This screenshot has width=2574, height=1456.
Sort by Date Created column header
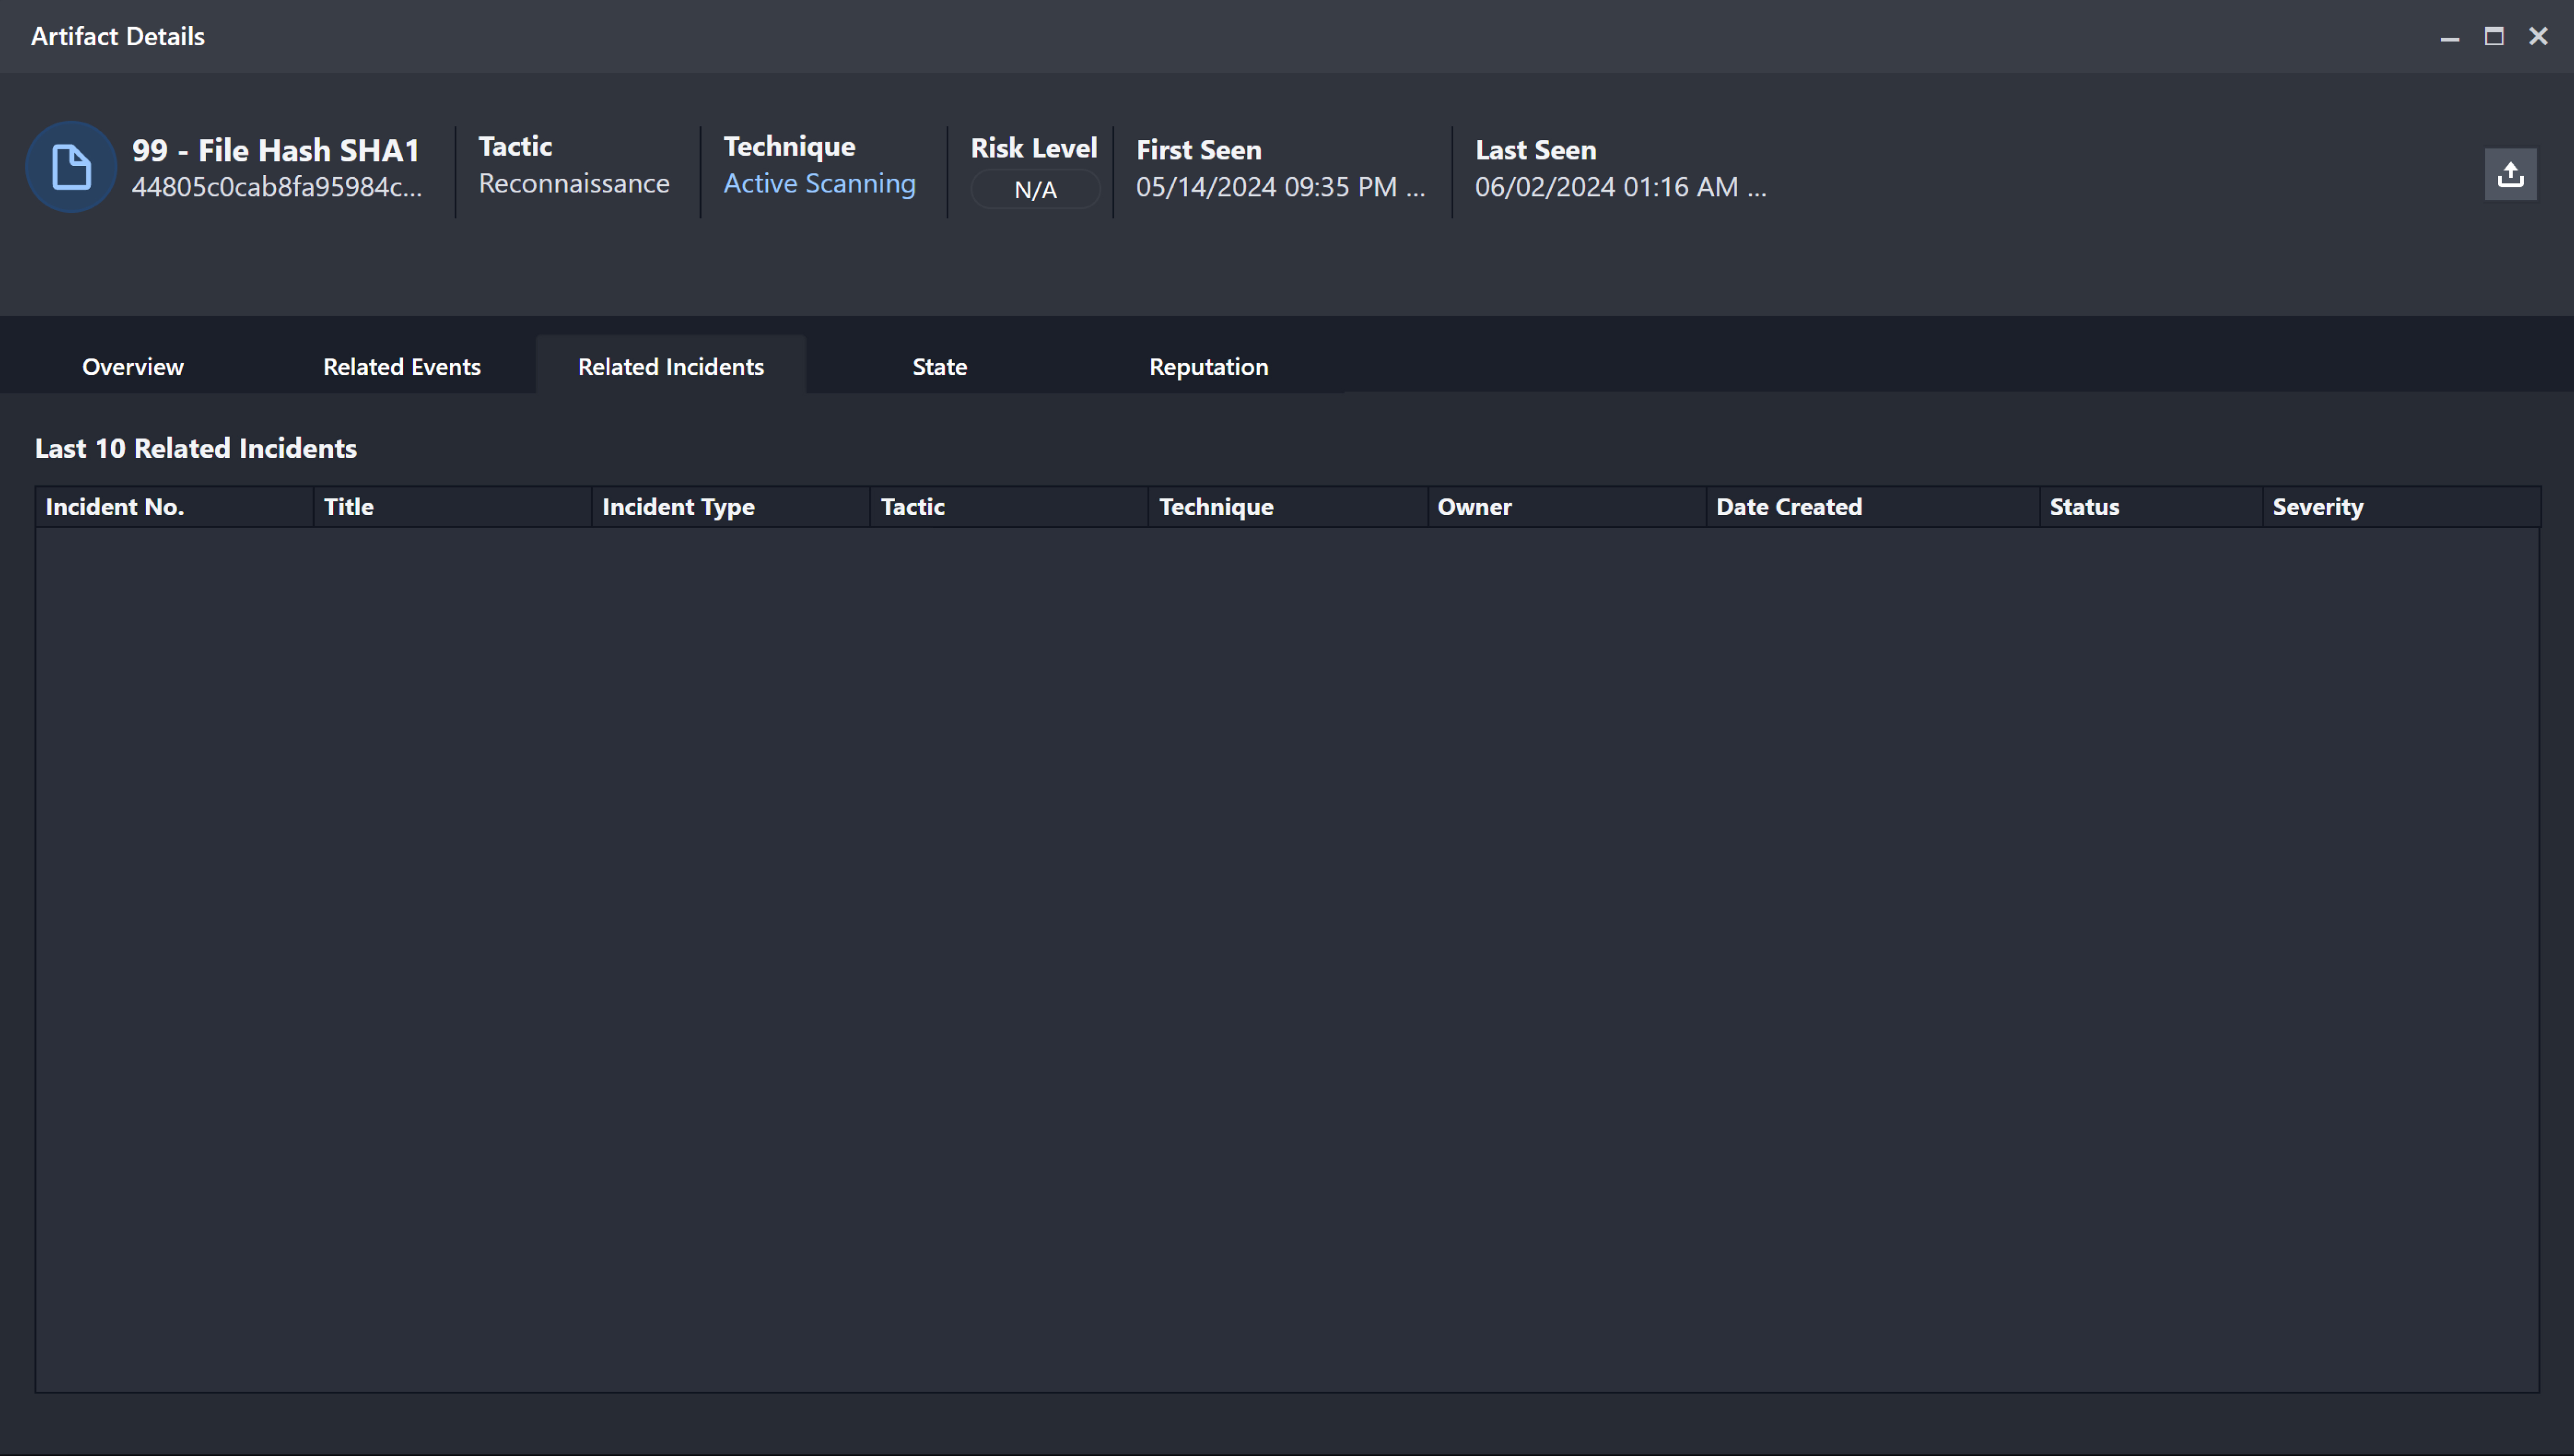pyautogui.click(x=1789, y=507)
